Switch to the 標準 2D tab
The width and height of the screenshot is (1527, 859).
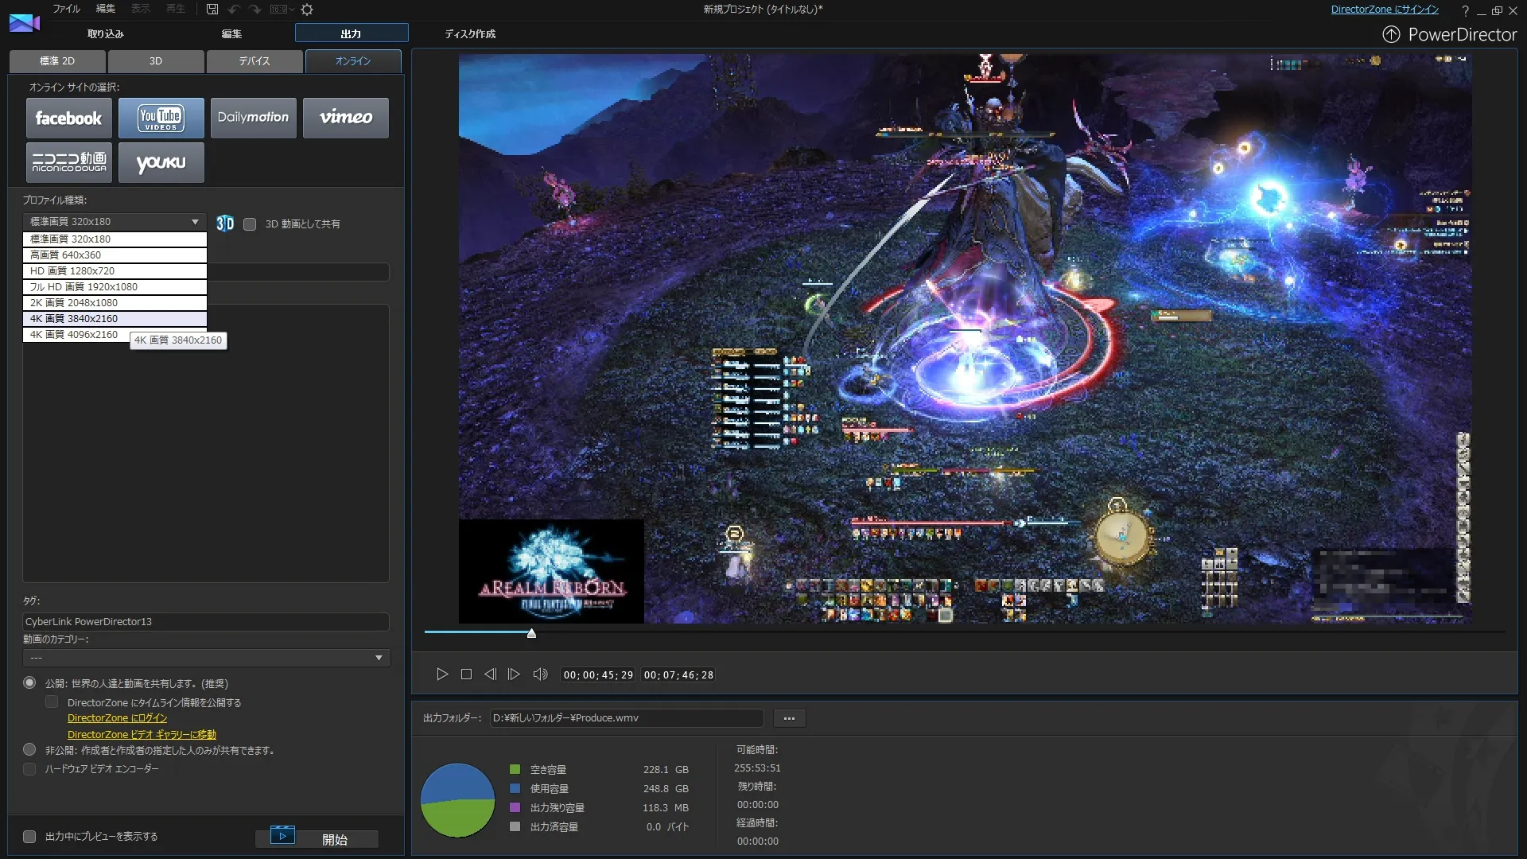click(x=57, y=61)
